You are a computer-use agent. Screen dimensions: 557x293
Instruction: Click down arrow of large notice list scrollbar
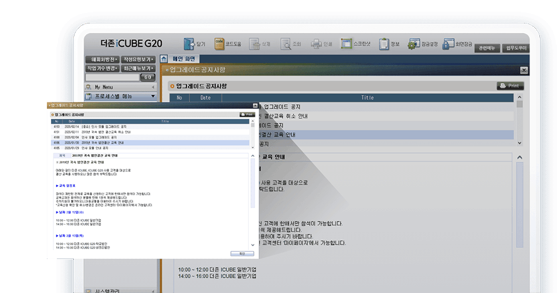[519, 143]
